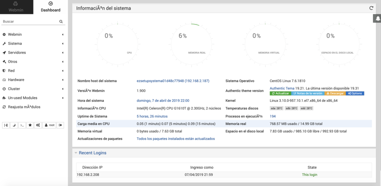Click IP address 192.168.2.208 in Recent Logins

88,174
